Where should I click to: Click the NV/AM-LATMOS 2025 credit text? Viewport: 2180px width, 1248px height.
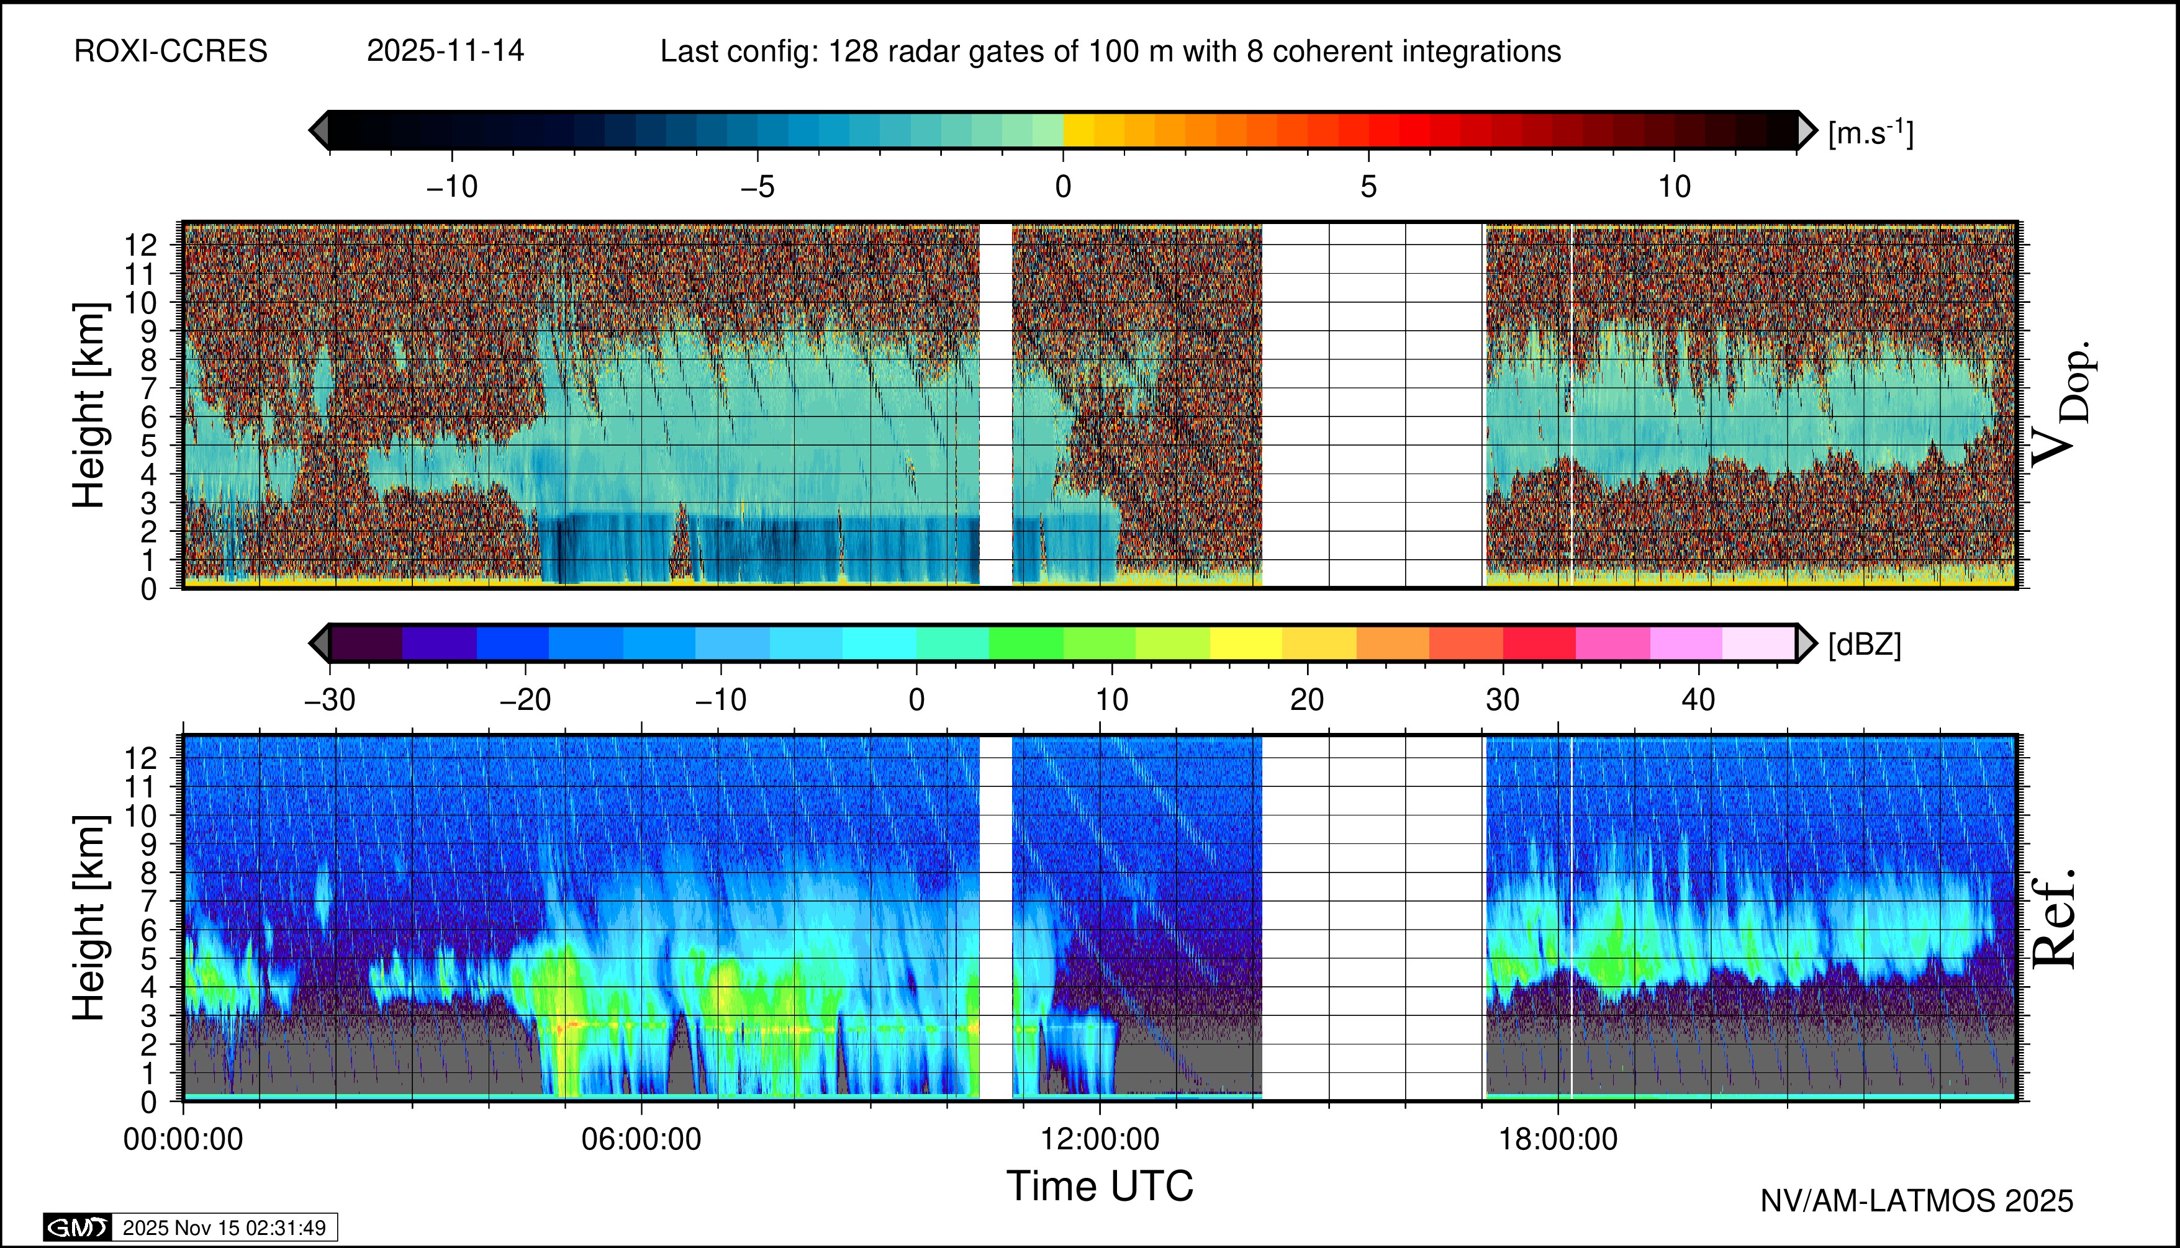coord(1917,1201)
